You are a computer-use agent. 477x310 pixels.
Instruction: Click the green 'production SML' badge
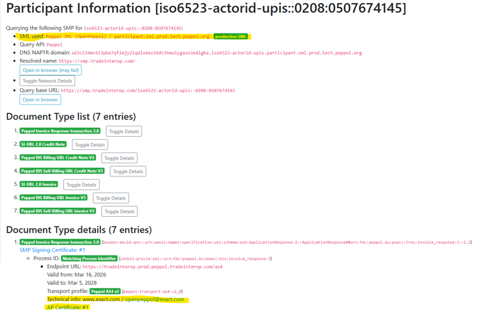(x=230, y=37)
